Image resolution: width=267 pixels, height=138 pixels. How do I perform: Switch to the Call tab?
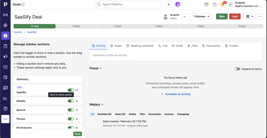[163, 46]
